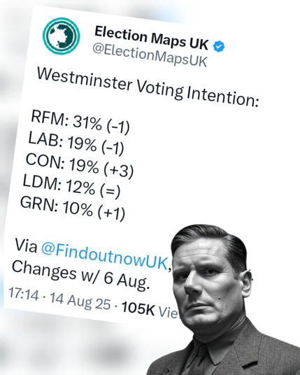Click the Westminster Voting Intention heading
The image size is (300, 375).
click(148, 87)
